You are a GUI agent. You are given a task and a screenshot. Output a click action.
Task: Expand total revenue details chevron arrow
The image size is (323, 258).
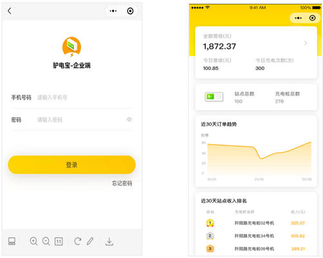(306, 43)
